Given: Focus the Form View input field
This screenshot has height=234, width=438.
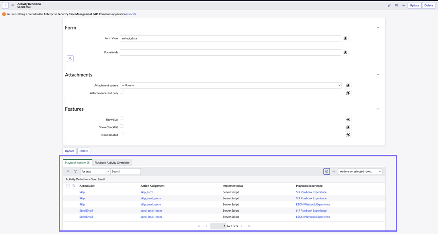Looking at the screenshot, I should coord(231,38).
